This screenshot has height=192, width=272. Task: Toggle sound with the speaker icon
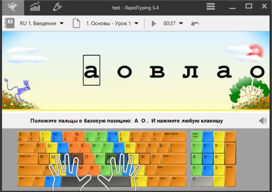[263, 121]
